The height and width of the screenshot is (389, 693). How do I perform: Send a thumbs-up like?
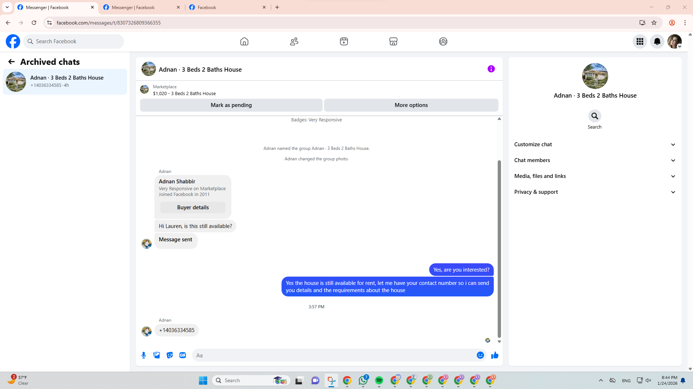point(494,355)
